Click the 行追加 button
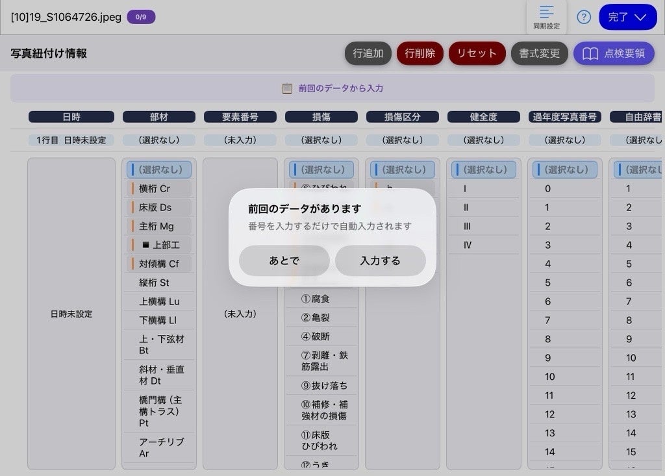This screenshot has width=665, height=476. pyautogui.click(x=368, y=53)
